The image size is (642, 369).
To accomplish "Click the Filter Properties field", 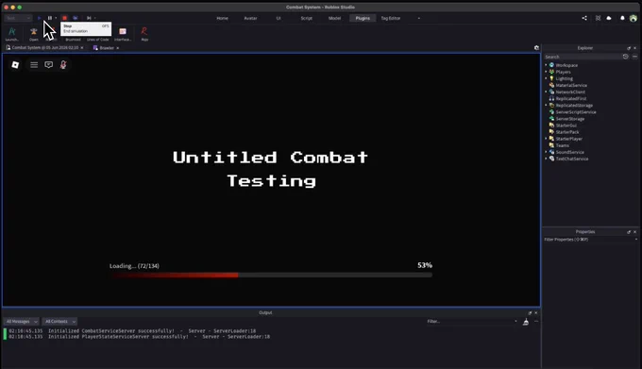I will (x=589, y=240).
